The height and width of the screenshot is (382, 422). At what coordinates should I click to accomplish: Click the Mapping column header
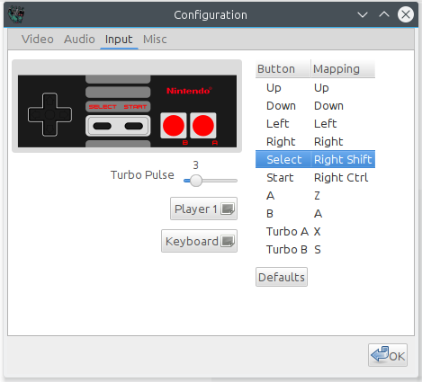tap(343, 69)
